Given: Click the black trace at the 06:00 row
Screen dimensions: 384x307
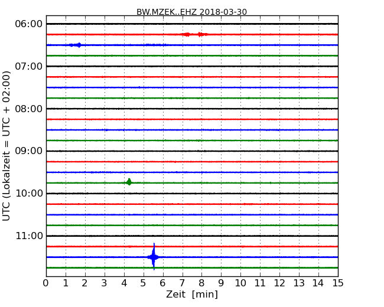Looking at the screenshot, I should [x=236, y=24].
